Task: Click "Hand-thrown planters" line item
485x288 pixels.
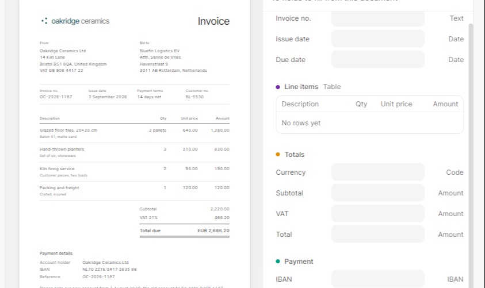Action: tap(62, 149)
